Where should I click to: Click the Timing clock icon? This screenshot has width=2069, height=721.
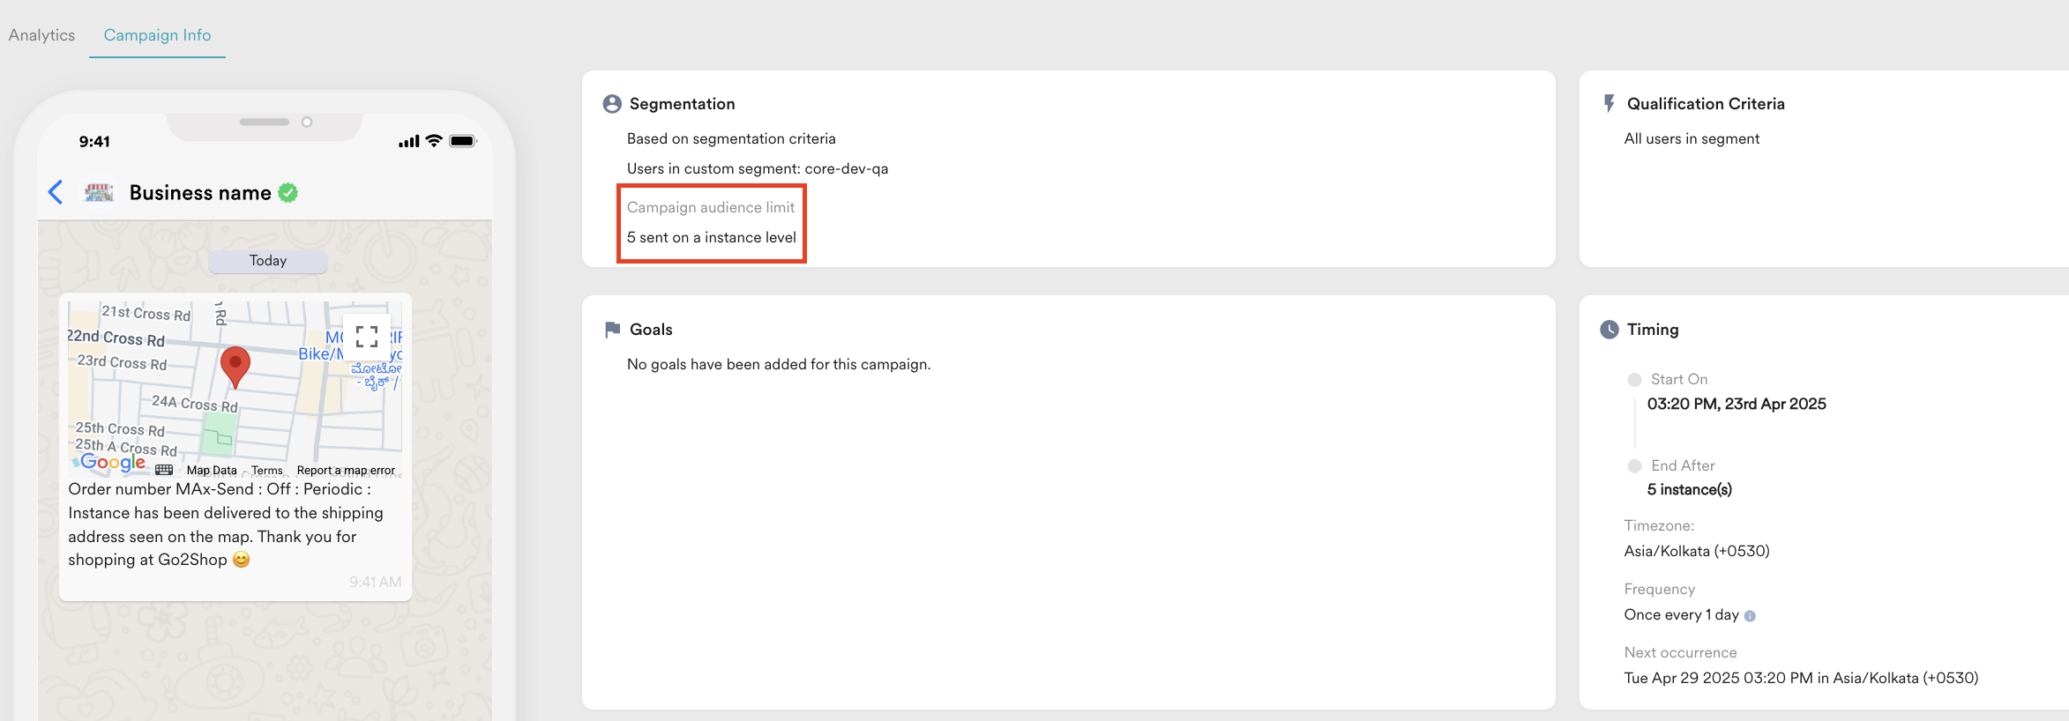[x=1610, y=330]
